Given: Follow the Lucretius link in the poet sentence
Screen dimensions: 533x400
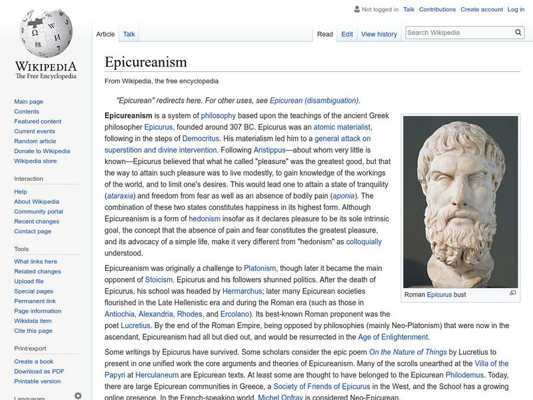Looking at the screenshot, I should click(x=135, y=325).
